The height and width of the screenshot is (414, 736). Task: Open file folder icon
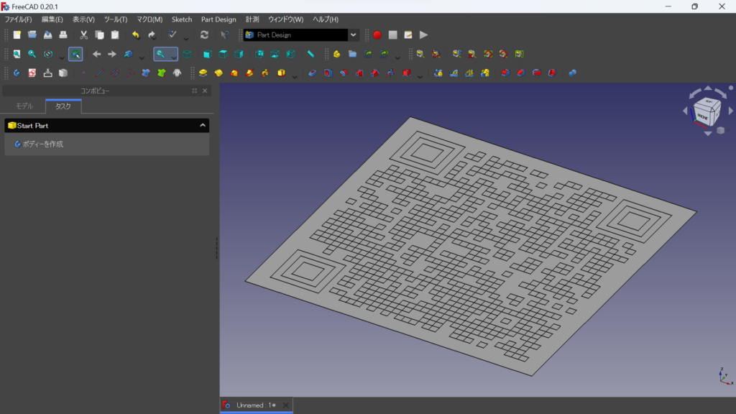[32, 34]
